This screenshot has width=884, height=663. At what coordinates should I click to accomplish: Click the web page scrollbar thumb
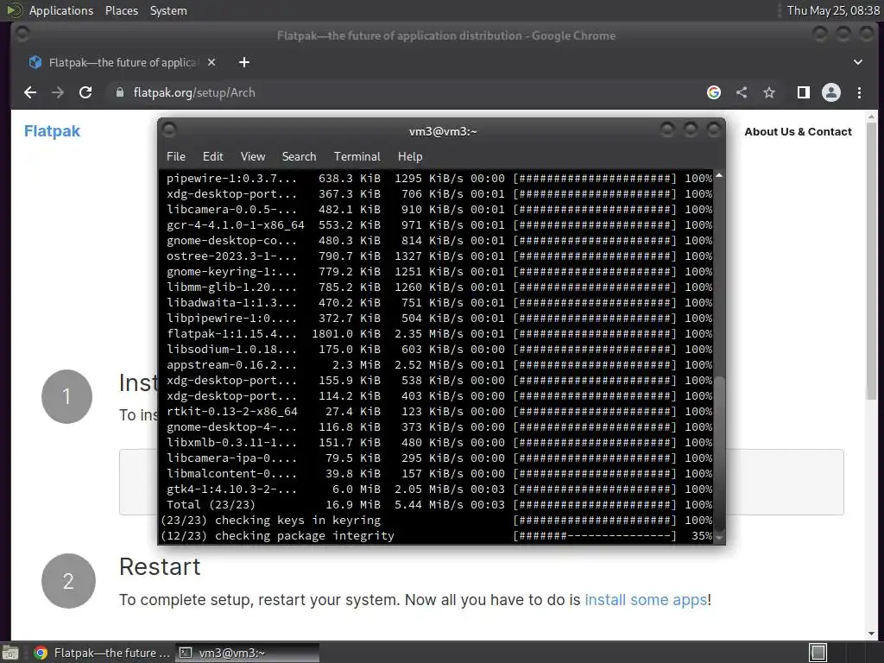pyautogui.click(x=872, y=262)
